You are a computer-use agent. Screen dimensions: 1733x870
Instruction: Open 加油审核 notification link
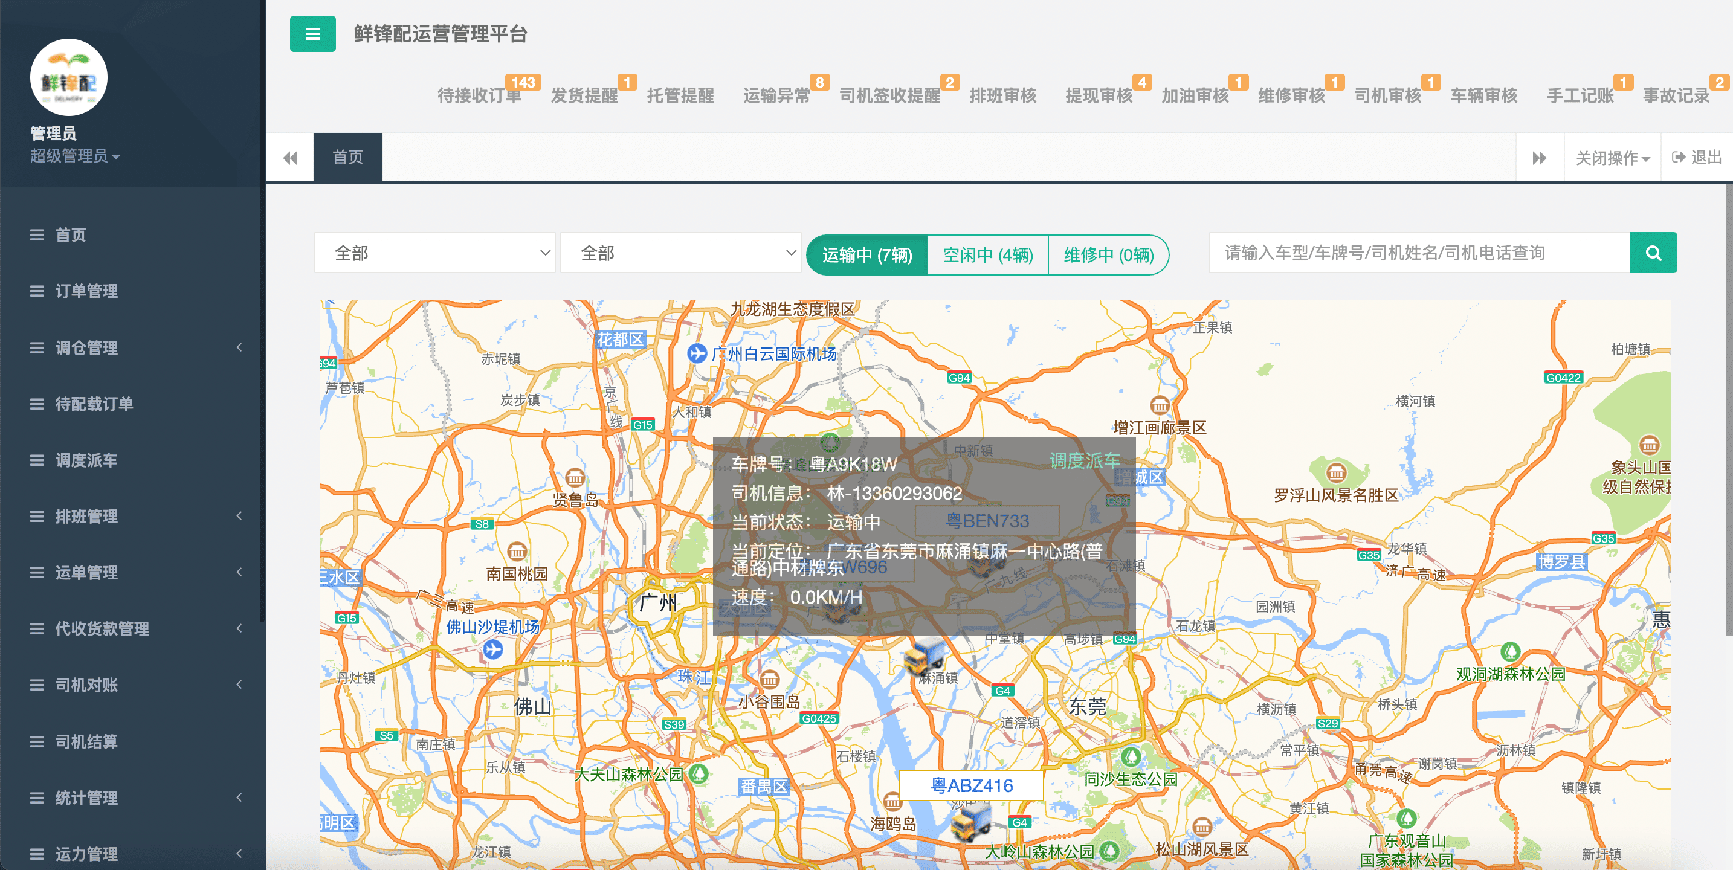coord(1195,95)
